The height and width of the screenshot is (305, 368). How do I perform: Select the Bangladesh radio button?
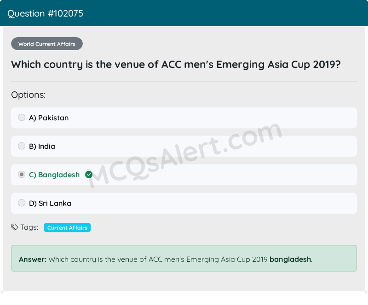pos(22,175)
